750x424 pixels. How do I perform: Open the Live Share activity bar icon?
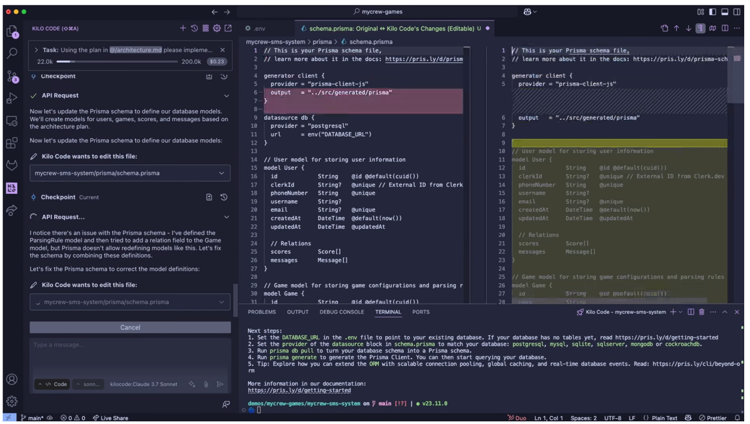(x=12, y=211)
